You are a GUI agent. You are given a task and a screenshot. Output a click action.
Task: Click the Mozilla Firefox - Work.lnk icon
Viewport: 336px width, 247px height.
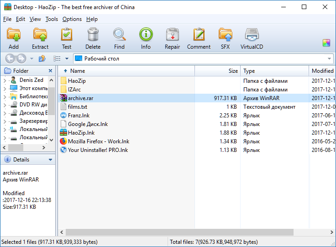(63, 141)
